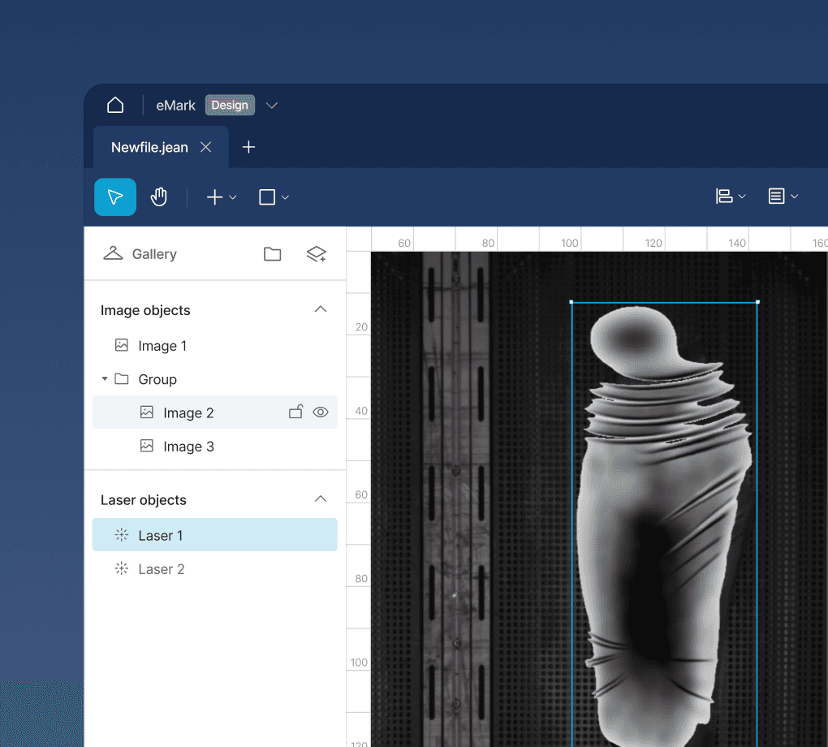The height and width of the screenshot is (747, 828).
Task: Select the hand pan tool
Action: [x=159, y=196]
